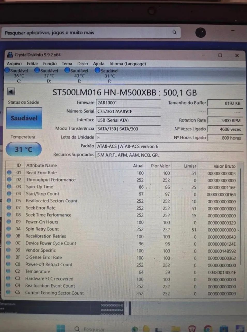
Task: Click the status dot for Current Pending Sector Count
Action: pyautogui.click(x=8, y=292)
